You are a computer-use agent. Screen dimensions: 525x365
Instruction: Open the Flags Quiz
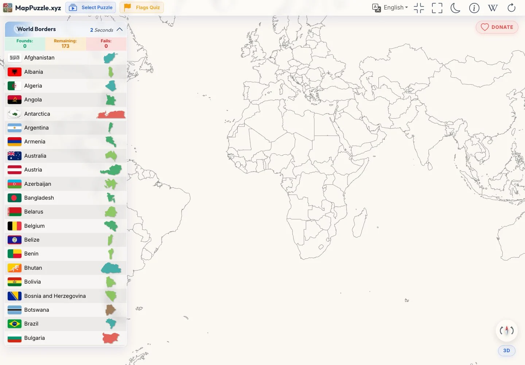pos(141,7)
